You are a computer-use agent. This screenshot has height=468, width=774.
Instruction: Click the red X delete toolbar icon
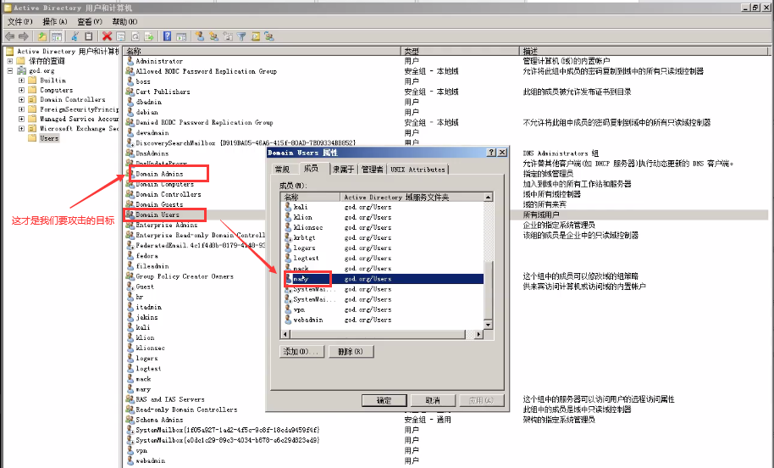click(107, 36)
